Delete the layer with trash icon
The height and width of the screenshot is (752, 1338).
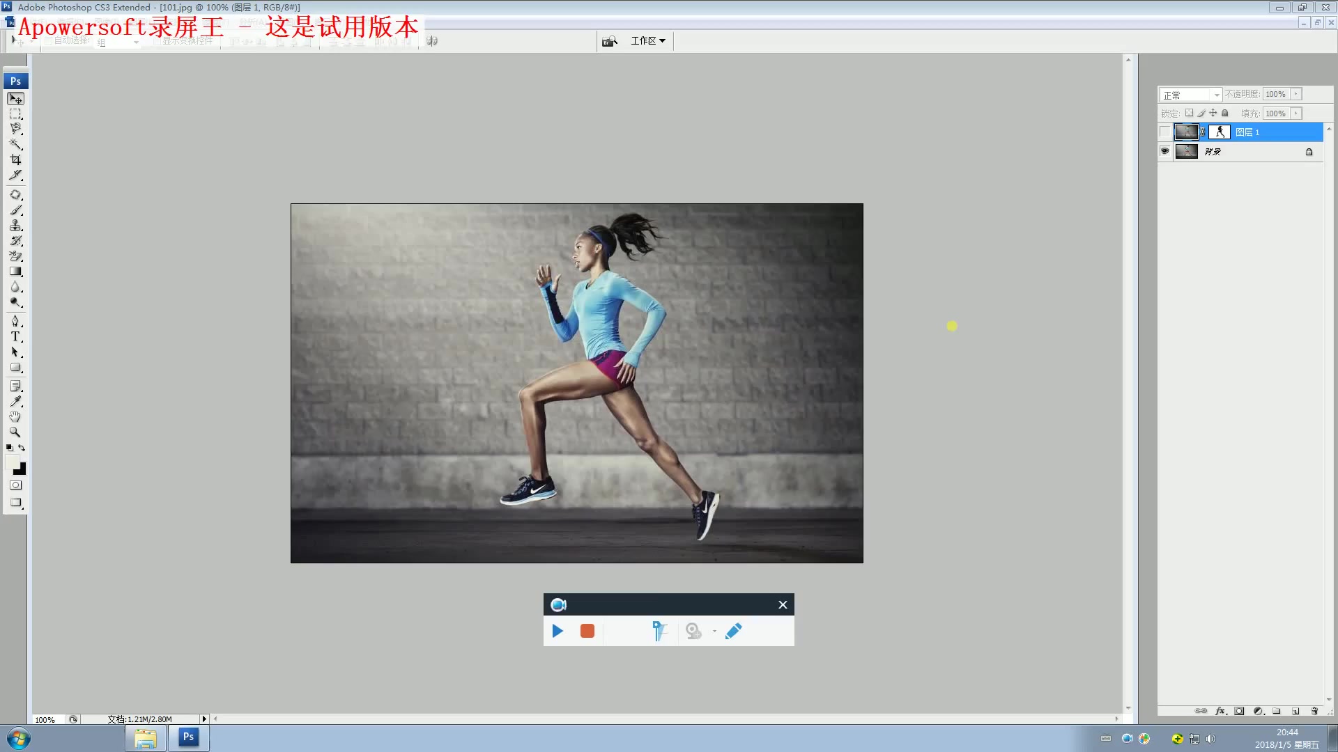pyautogui.click(x=1314, y=711)
